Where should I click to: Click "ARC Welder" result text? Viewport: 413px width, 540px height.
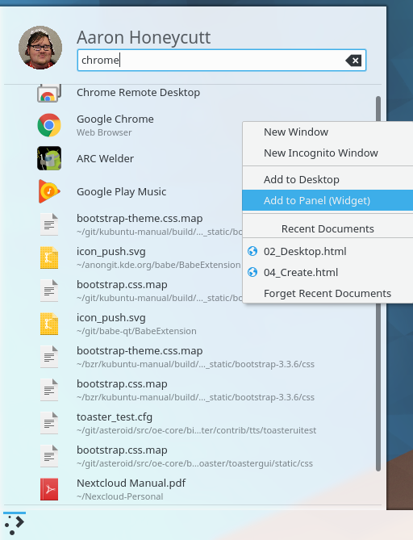point(105,159)
